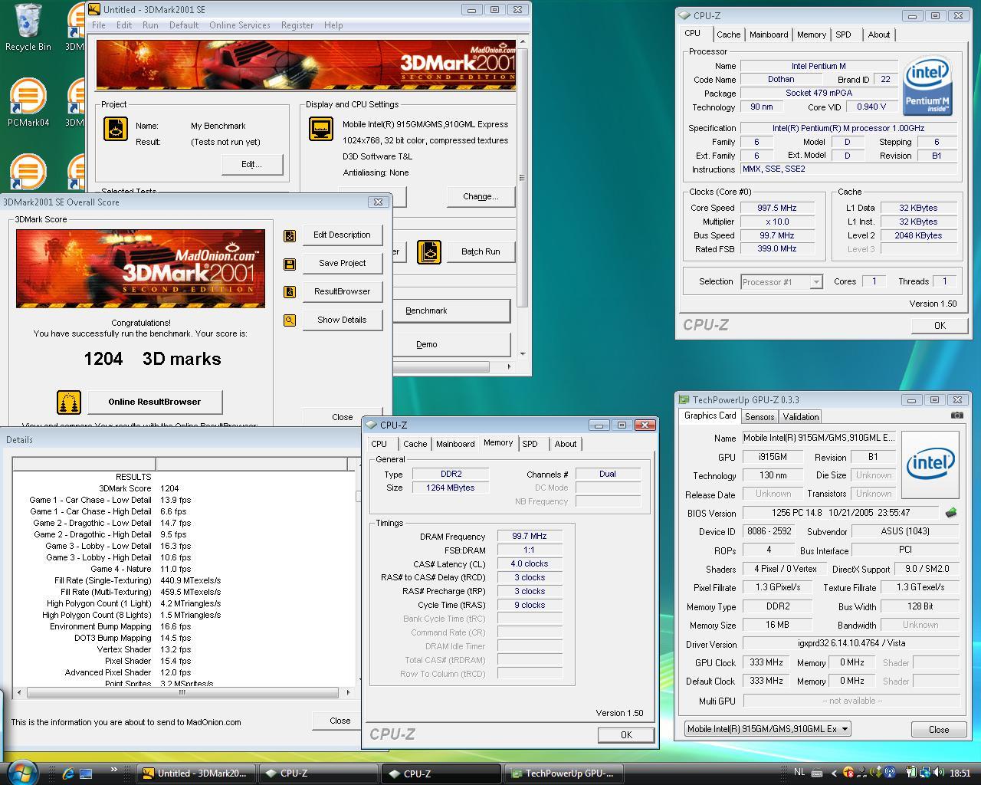The height and width of the screenshot is (785, 981).
Task: Select the '3DMark Score' row in Details
Action: tap(183, 488)
